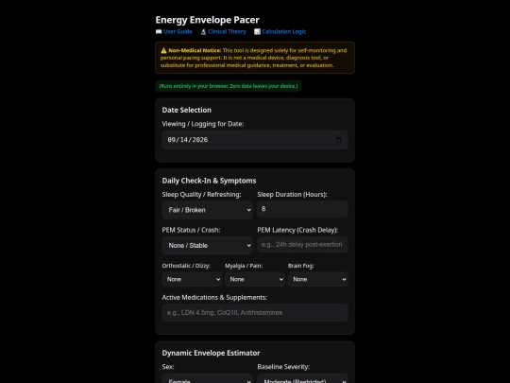Open the Calculation Logic link
The height and width of the screenshot is (383, 510).
(x=284, y=31)
